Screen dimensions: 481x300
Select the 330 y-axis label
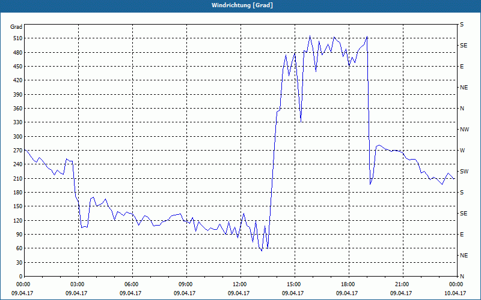(x=17, y=122)
